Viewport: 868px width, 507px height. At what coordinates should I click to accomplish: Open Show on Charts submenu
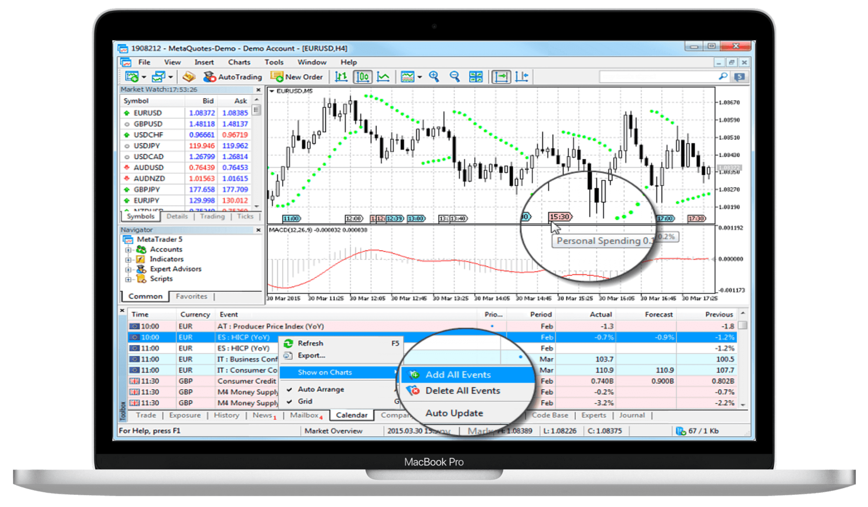tap(339, 372)
